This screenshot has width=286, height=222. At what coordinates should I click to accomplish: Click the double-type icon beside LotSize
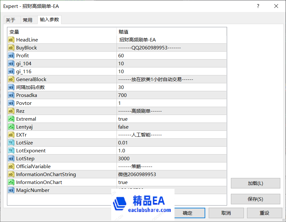(11, 143)
